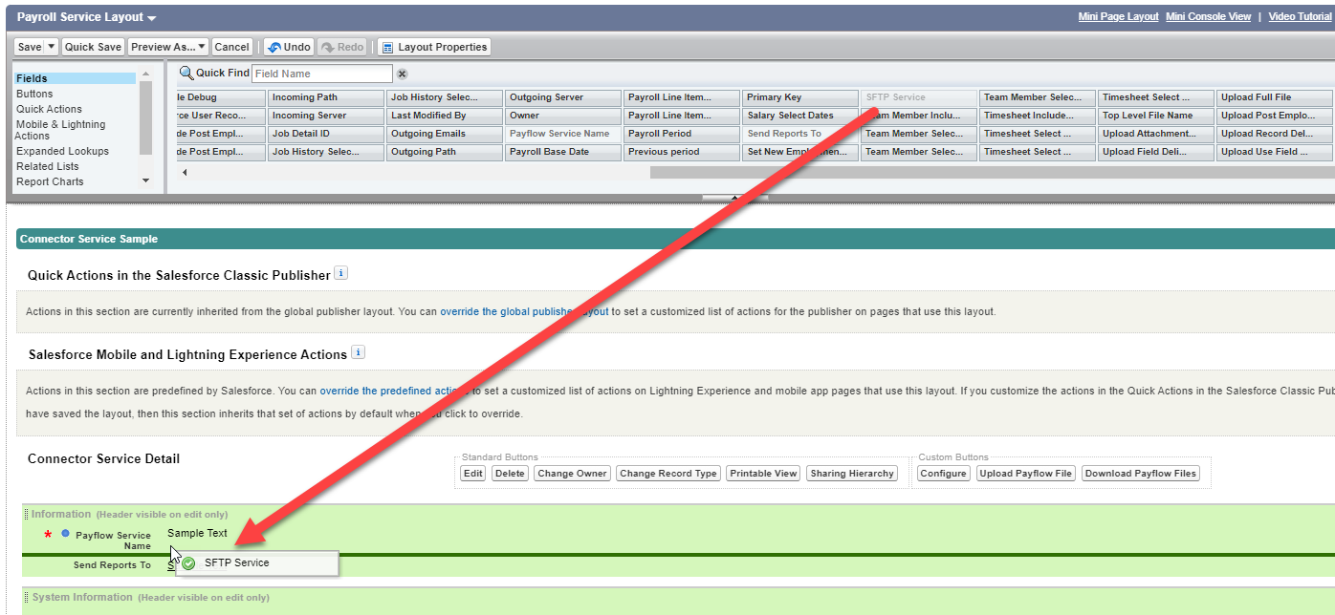Click info icon beside Salesforce Classic Publisher heading
Screen dimensions: 1335x615
[341, 273]
